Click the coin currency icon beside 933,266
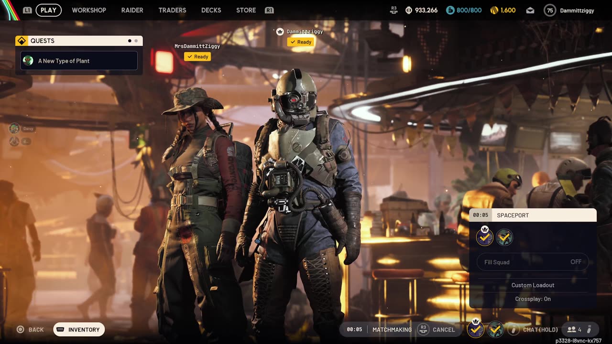The width and height of the screenshot is (612, 344). coord(409,10)
